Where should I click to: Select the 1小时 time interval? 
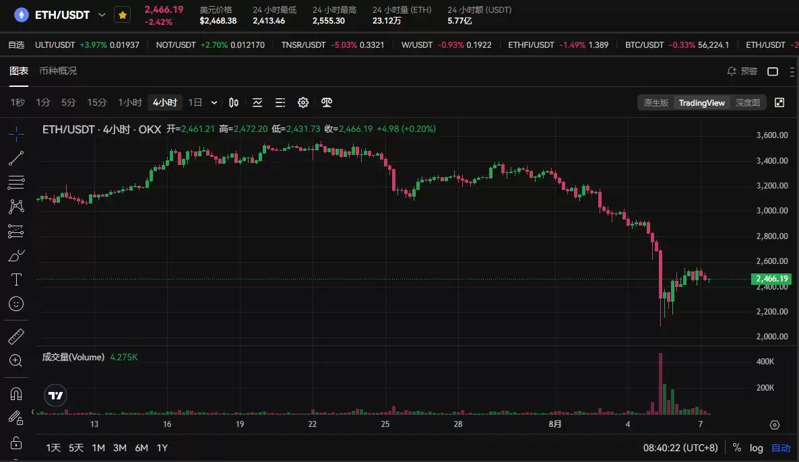pyautogui.click(x=130, y=103)
